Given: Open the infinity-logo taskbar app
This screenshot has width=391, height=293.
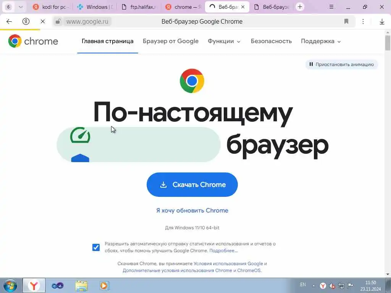Looking at the screenshot, I should tap(58, 285).
